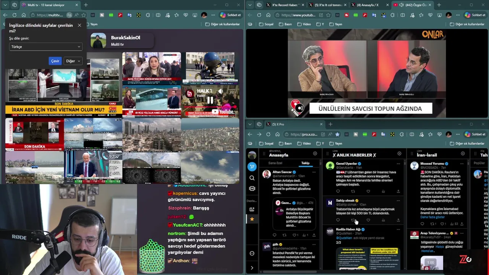This screenshot has width=489, height=275.
Task: Open @QudsNen mention link
Action: [343, 238]
